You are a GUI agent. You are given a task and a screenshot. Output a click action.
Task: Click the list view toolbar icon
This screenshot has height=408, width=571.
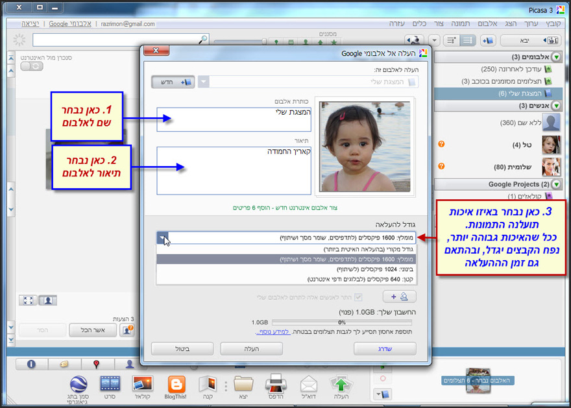click(x=468, y=40)
